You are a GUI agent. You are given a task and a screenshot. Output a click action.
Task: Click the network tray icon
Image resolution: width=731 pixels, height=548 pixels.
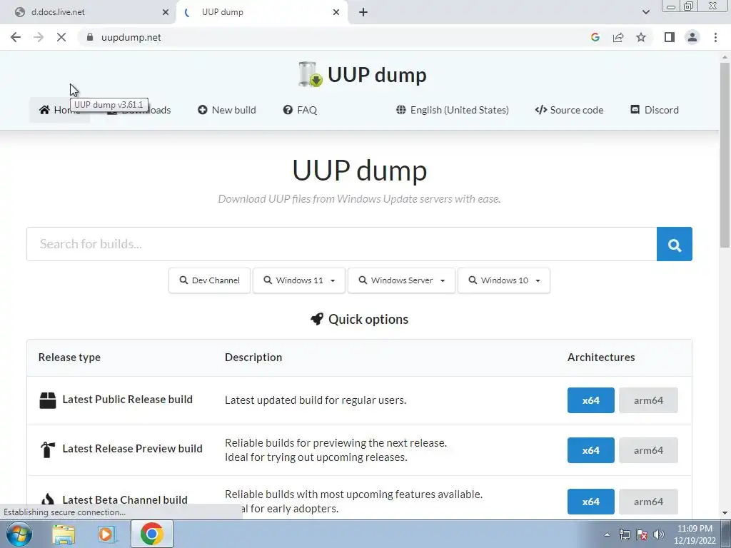624,535
